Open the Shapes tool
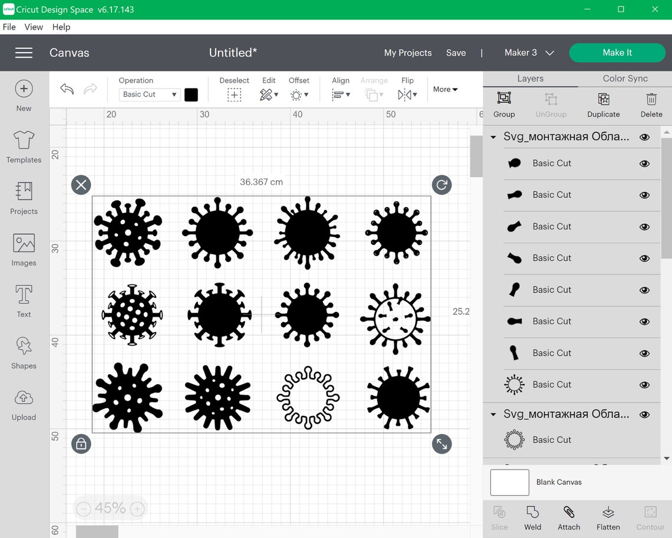This screenshot has width=672, height=538. click(x=24, y=352)
